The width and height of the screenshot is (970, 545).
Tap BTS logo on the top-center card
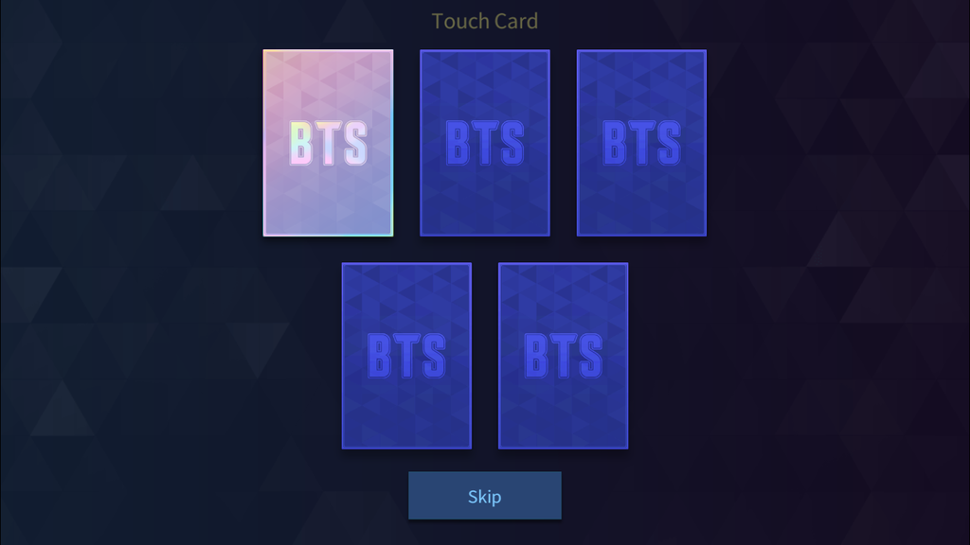[485, 144]
